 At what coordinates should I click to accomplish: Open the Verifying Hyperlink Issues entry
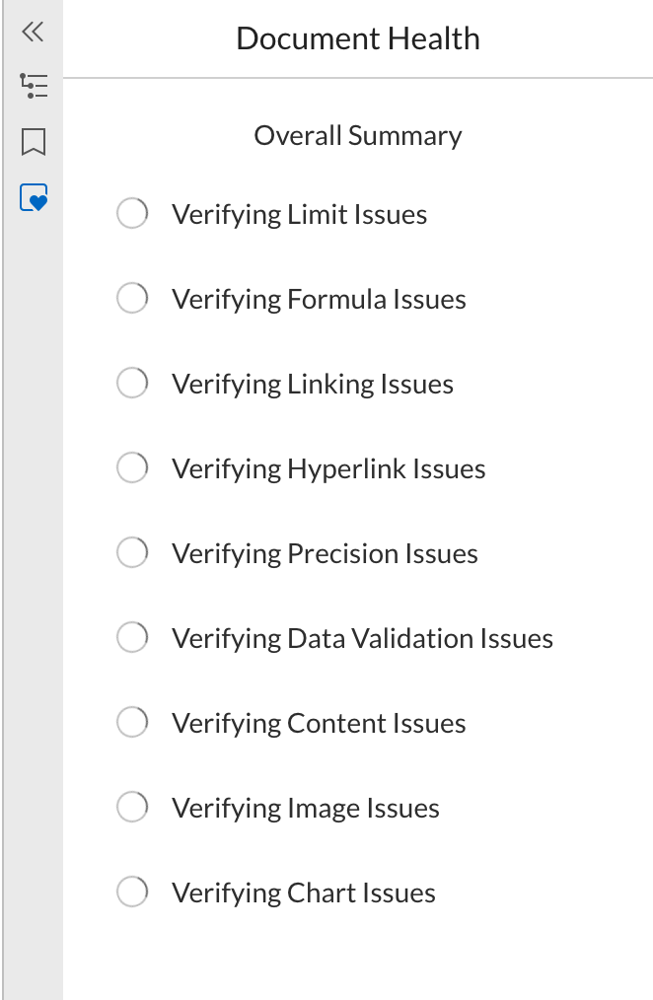tap(328, 469)
